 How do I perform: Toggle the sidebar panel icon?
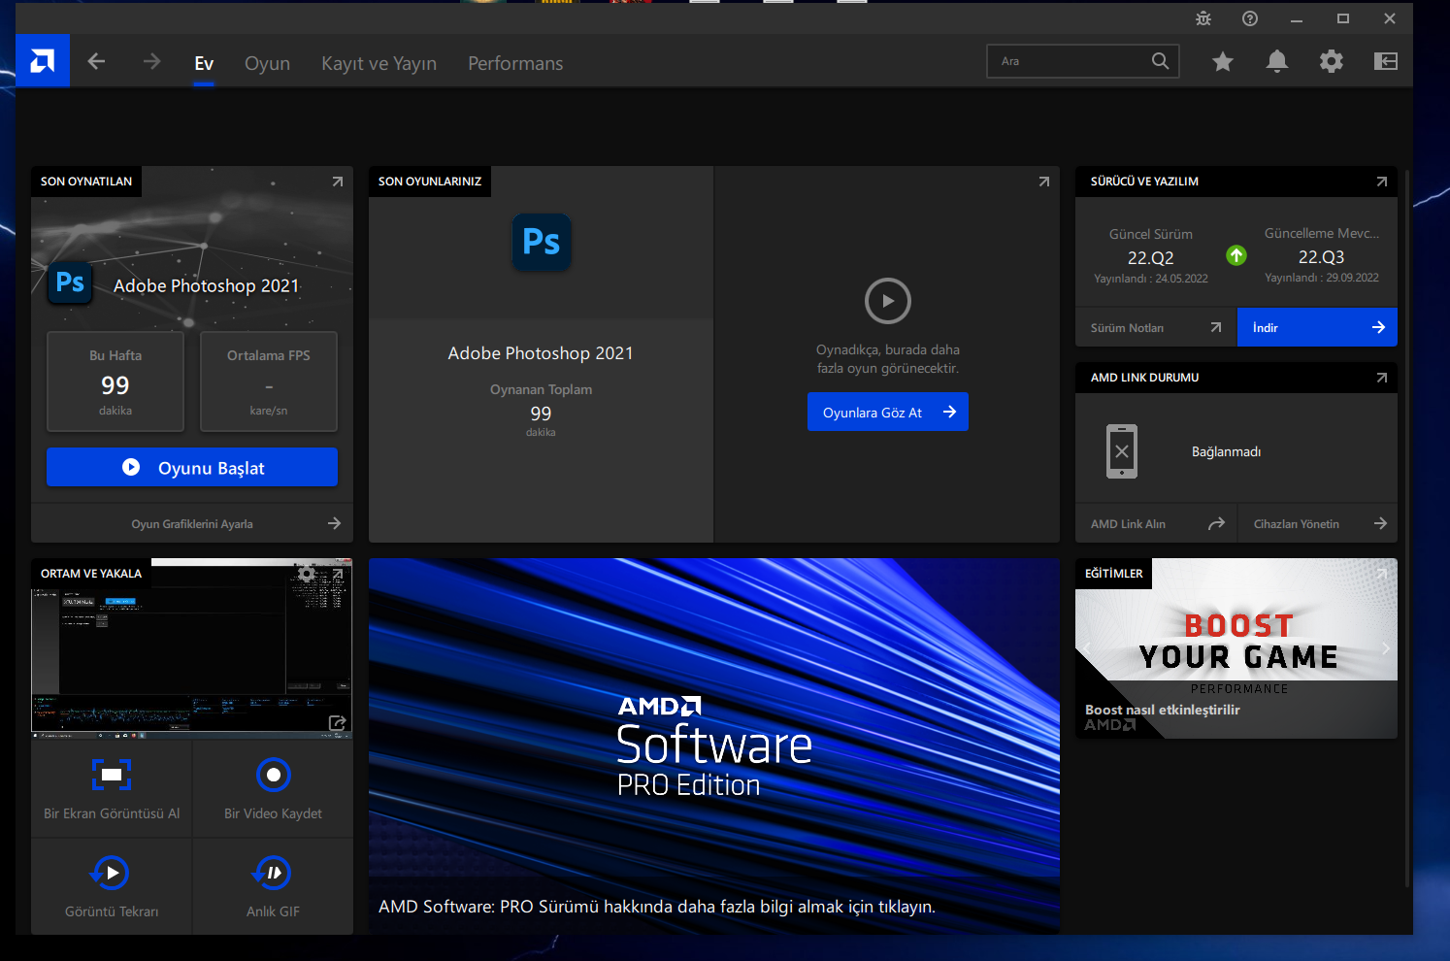1385,62
